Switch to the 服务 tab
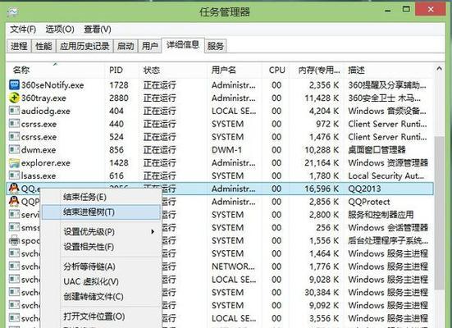The width and height of the screenshot is (452, 328). [x=215, y=46]
